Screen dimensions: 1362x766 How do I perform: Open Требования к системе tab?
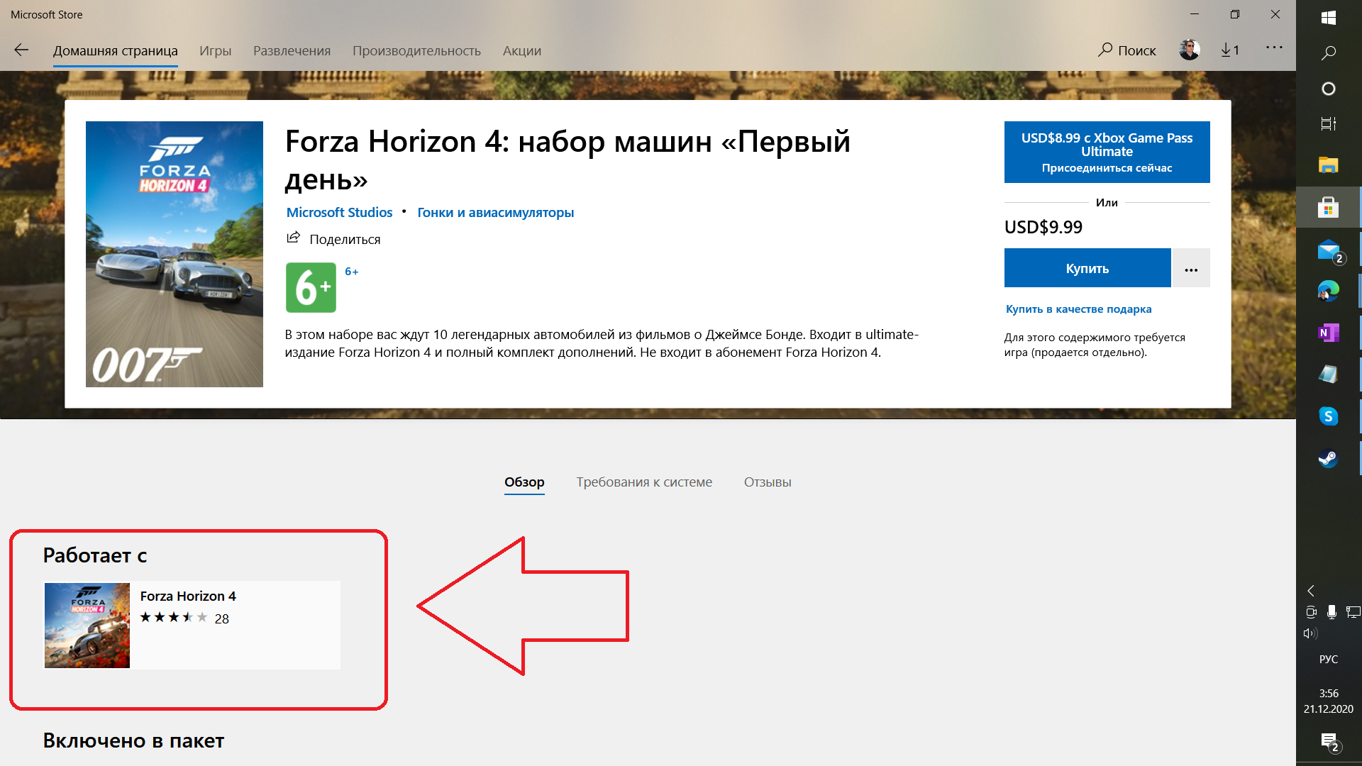click(x=644, y=482)
